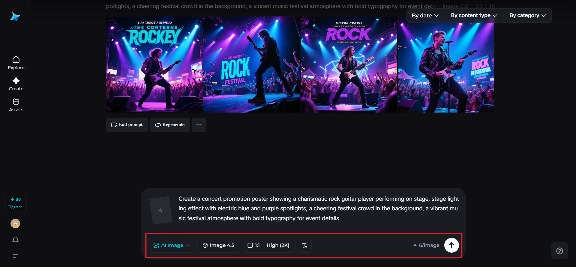Viewport: 576px width, 267px height.
Task: Click the app logo in the sidebar
Action: click(15, 16)
